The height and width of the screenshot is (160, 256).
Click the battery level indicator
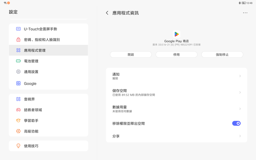click(x=244, y=3)
